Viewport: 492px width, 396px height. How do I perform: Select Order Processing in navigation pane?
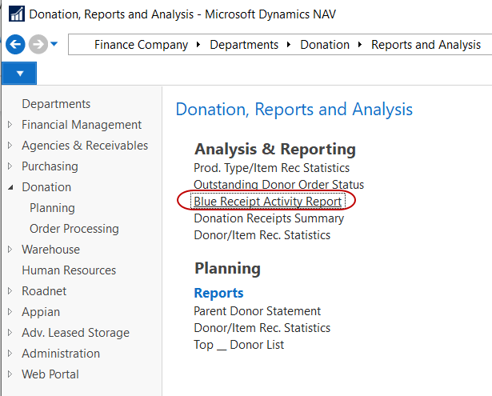pyautogui.click(x=74, y=229)
